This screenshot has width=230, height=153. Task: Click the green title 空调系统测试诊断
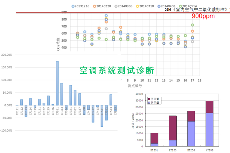click(117, 71)
